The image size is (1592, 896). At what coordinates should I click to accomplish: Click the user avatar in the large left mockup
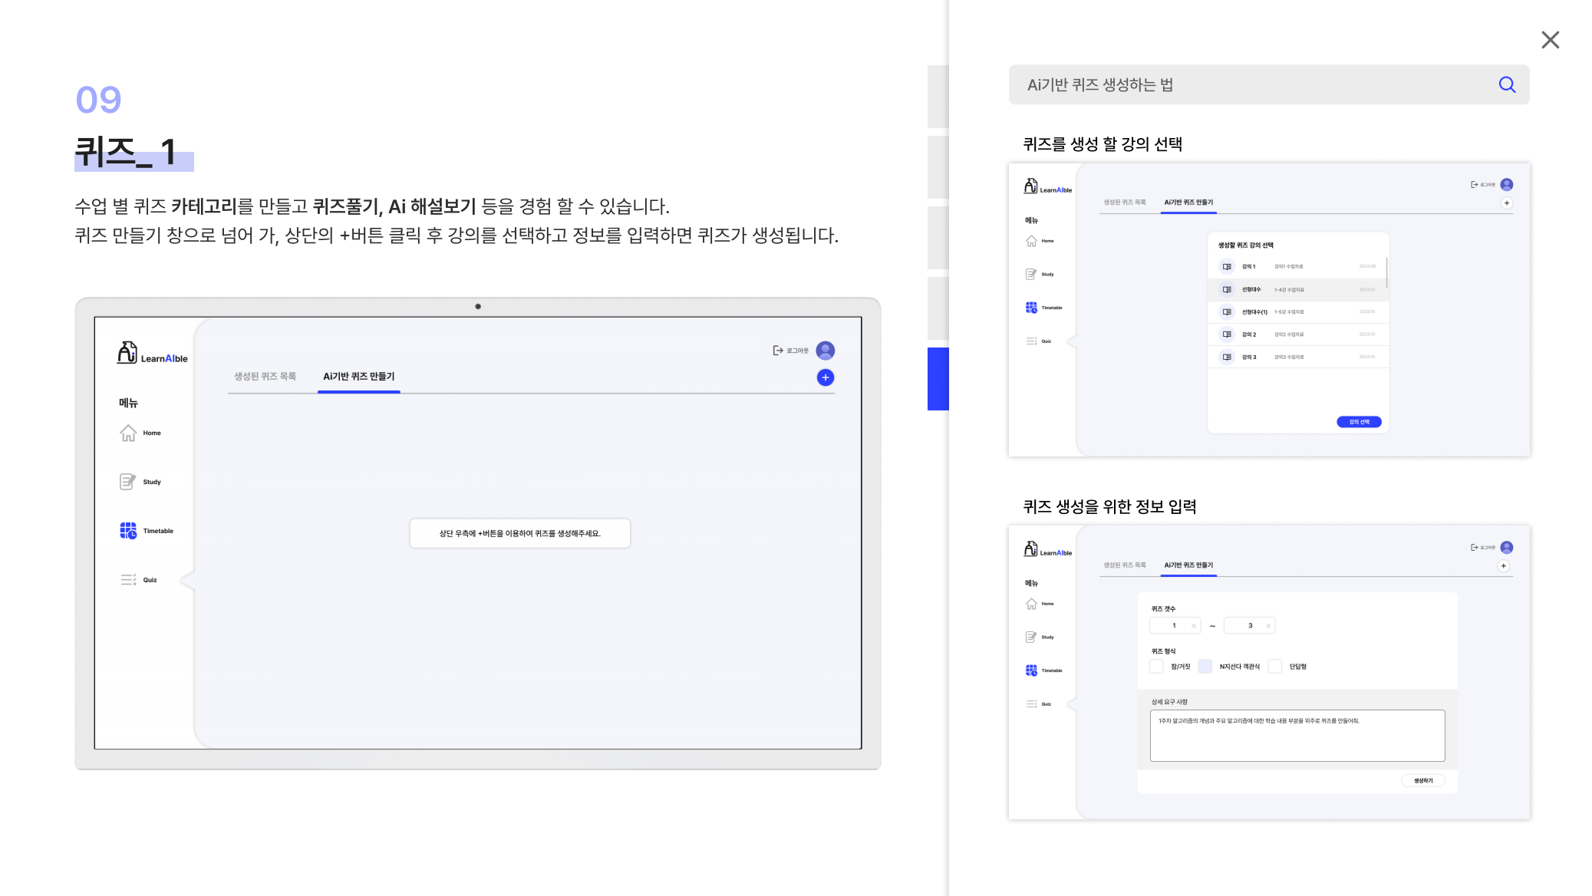826,351
